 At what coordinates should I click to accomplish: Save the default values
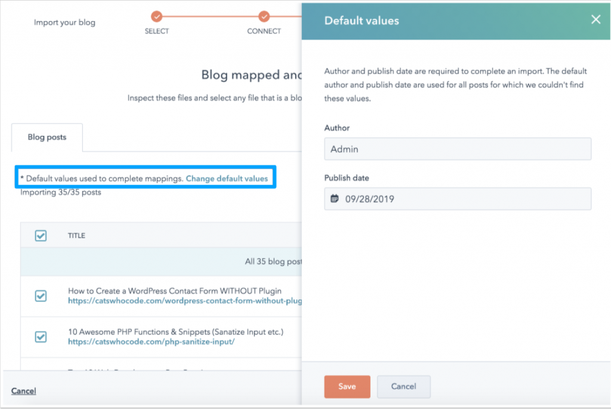347,386
